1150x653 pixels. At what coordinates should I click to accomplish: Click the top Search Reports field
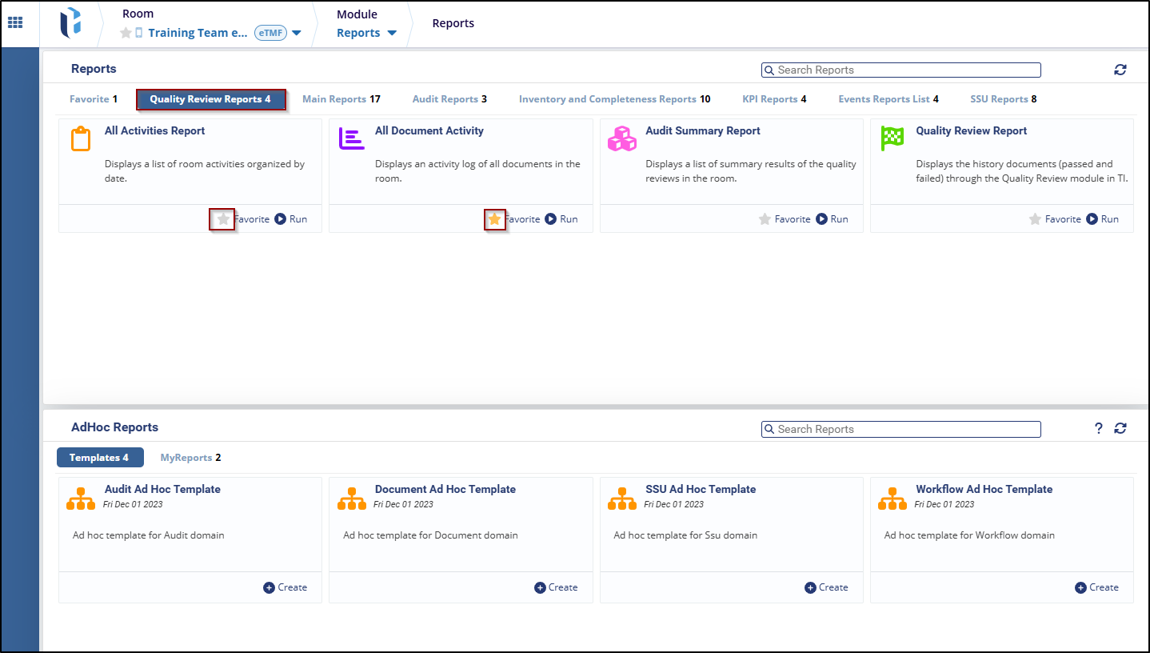point(901,70)
